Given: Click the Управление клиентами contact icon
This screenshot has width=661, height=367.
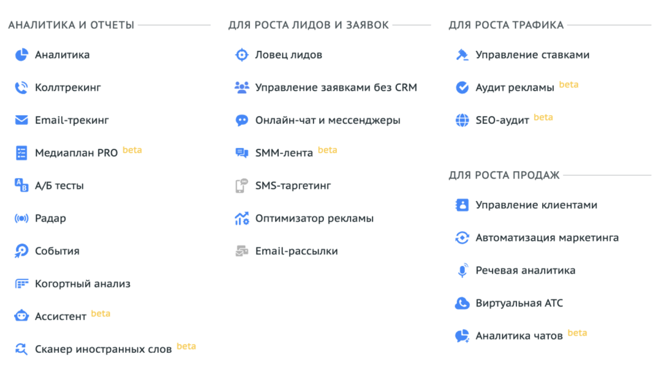Looking at the screenshot, I should (x=462, y=205).
